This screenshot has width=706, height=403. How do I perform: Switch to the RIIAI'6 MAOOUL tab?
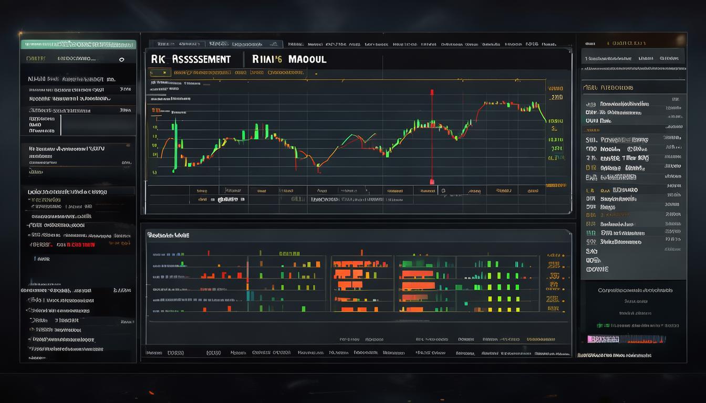point(289,59)
